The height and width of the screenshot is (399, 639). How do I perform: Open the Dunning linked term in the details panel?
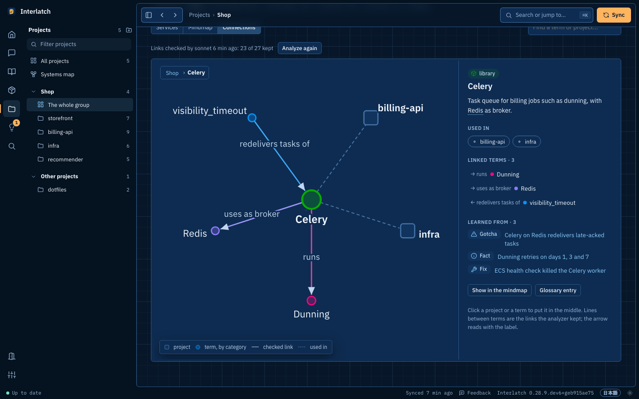pos(508,175)
